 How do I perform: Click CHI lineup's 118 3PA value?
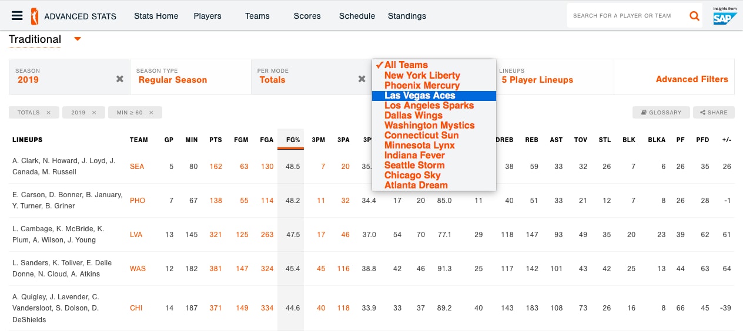[343, 308]
